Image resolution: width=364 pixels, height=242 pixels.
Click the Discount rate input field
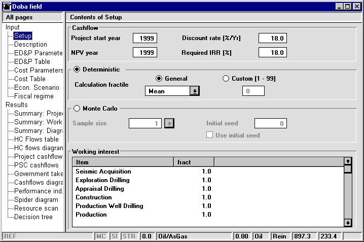tap(273, 38)
